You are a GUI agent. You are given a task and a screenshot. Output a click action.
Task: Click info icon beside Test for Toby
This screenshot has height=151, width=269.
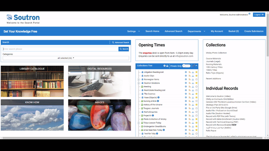[157, 134]
